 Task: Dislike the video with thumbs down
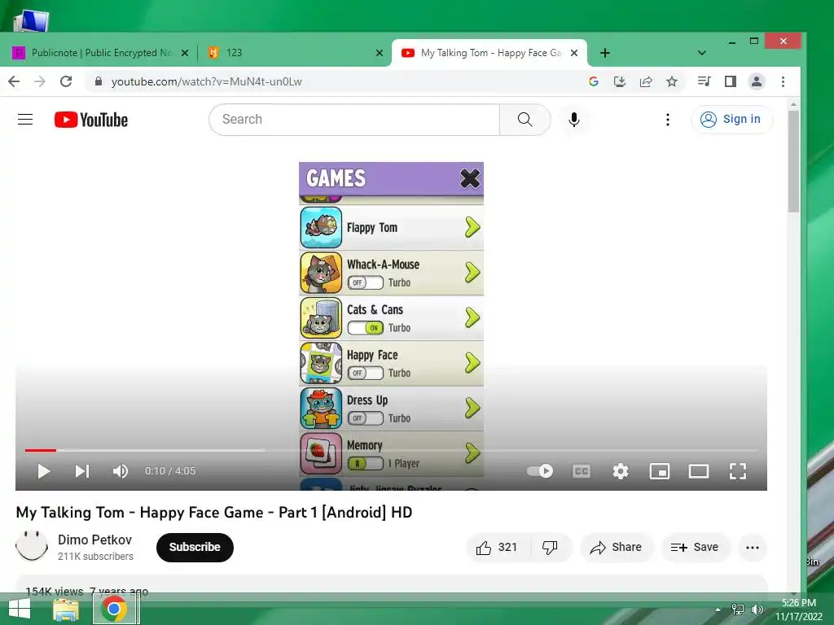(x=550, y=548)
